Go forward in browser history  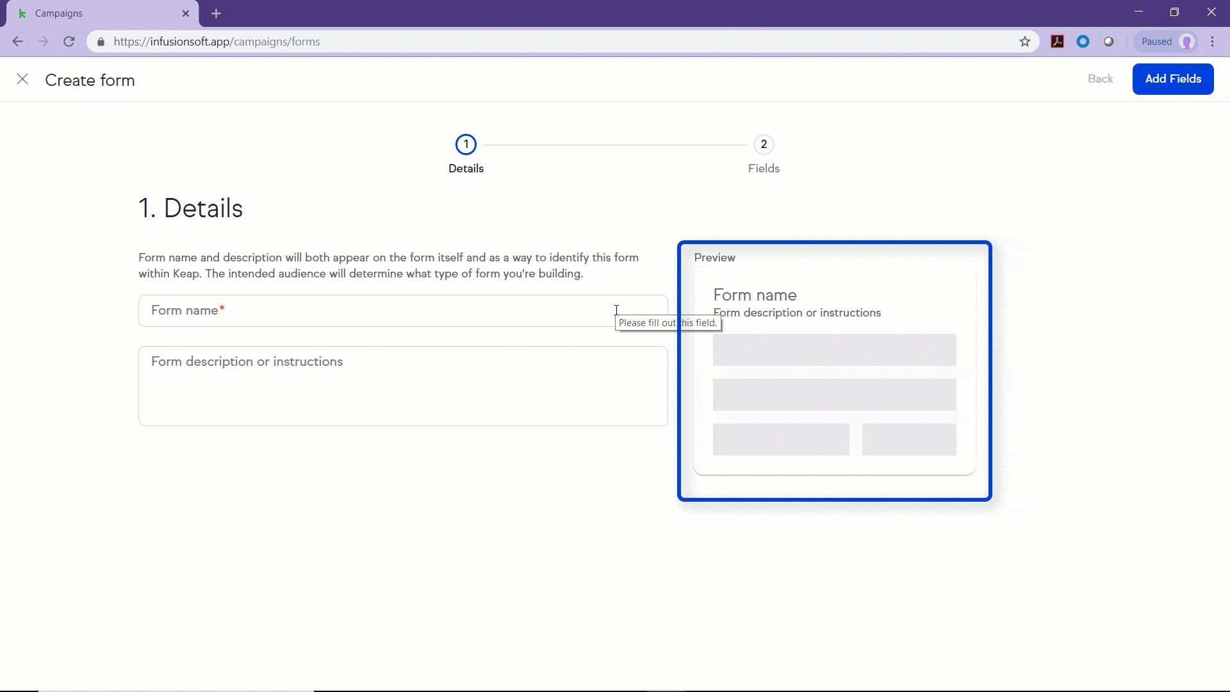click(43, 42)
